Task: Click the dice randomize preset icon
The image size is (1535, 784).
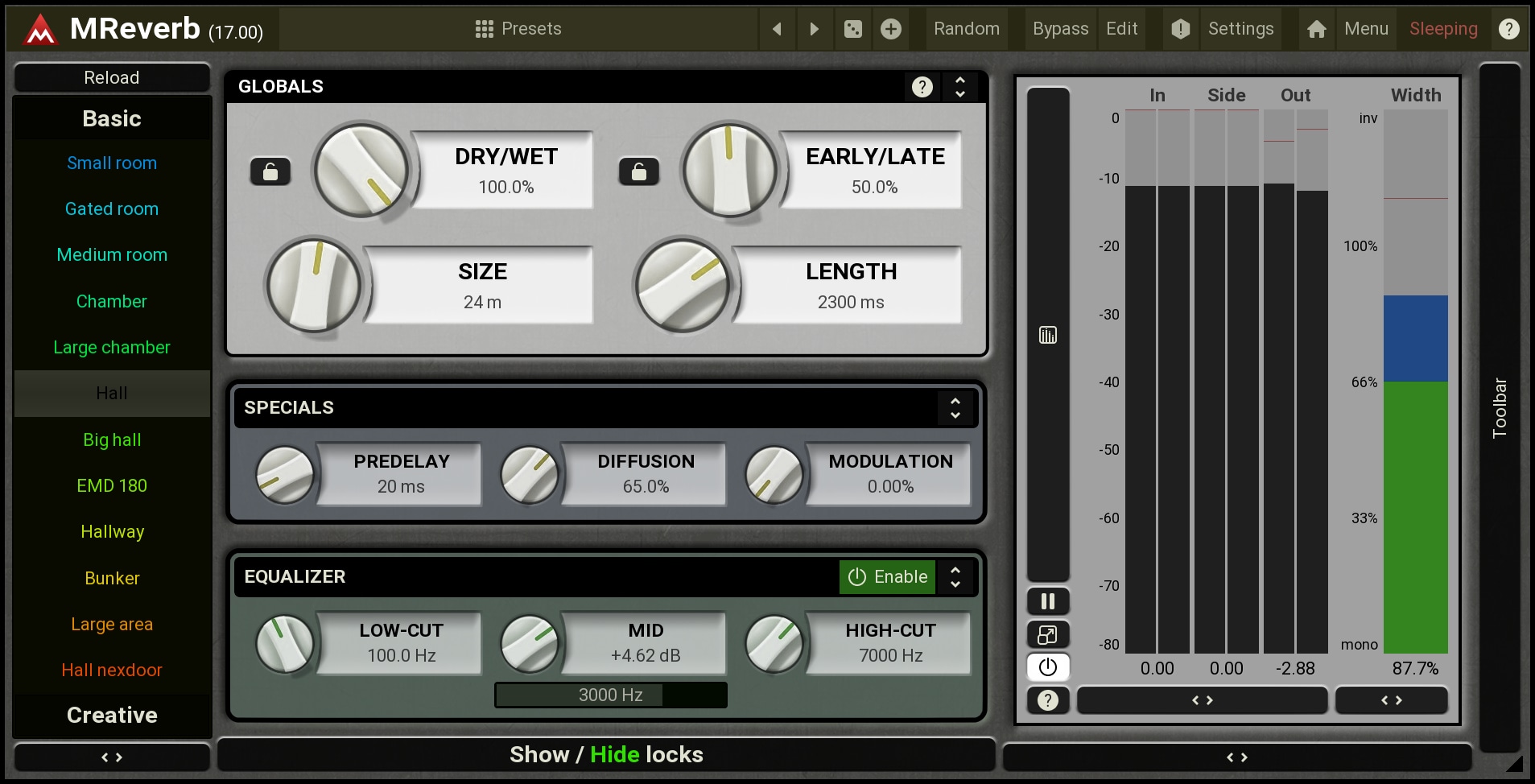Action: [x=852, y=29]
